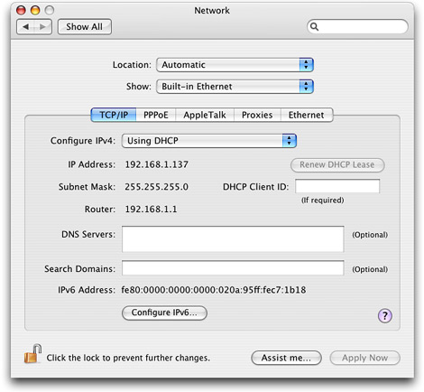Click the Renew DHCP Lease button
424x392 pixels.
coord(337,165)
